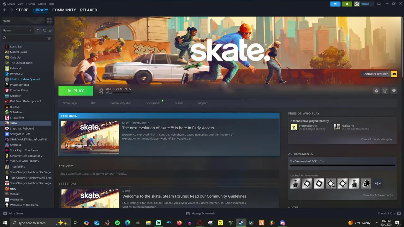Image resolution: width=404 pixels, height=227 pixels.
Task: Open Big Picture mode monitor icon
Action: [x=379, y=4]
